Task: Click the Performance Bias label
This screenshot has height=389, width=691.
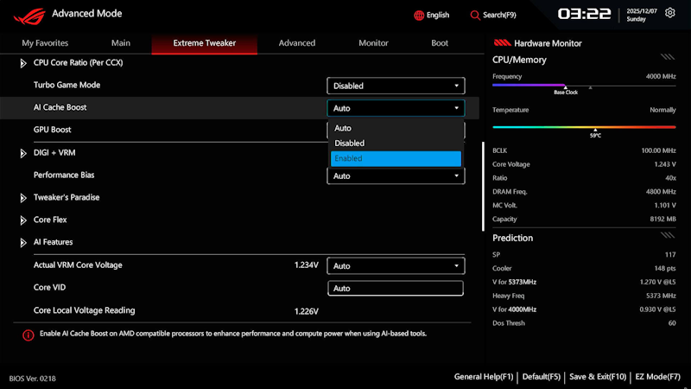Action: [64, 175]
